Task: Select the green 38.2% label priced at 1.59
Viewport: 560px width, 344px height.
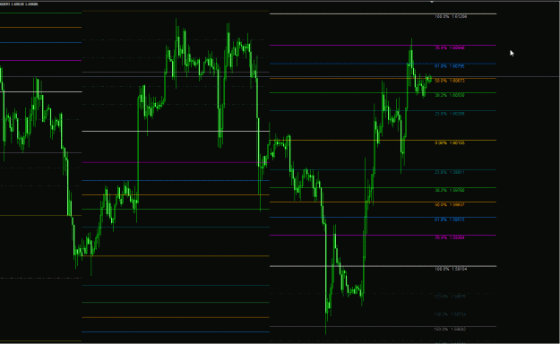Action: point(450,190)
